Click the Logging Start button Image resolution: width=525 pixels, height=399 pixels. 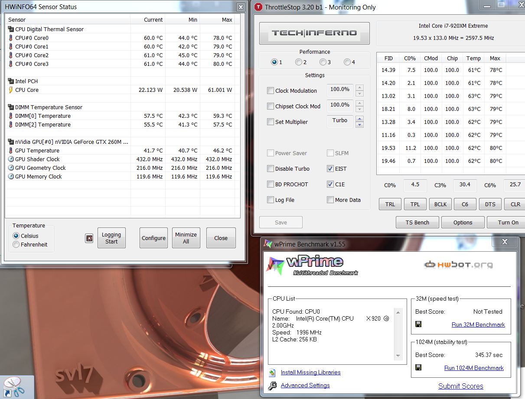pyautogui.click(x=111, y=238)
